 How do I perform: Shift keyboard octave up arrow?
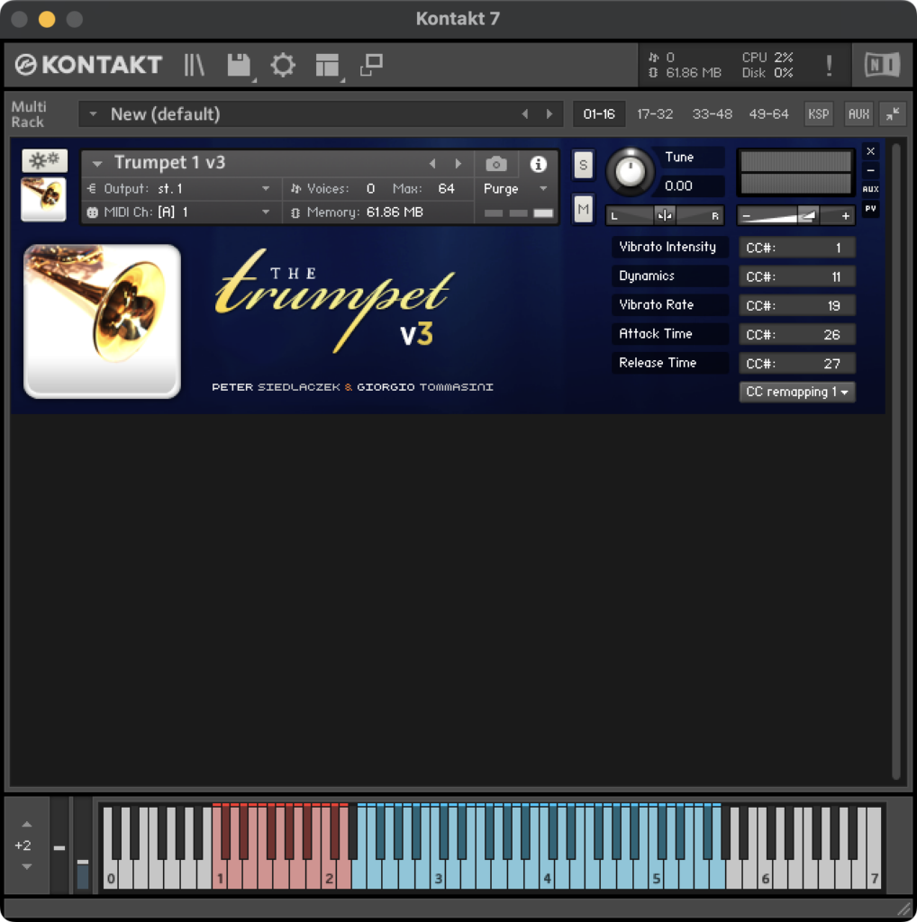(x=26, y=825)
